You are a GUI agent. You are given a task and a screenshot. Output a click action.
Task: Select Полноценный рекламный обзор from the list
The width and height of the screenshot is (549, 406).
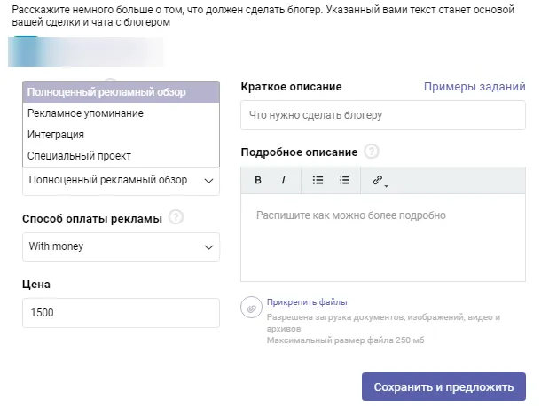click(x=122, y=92)
